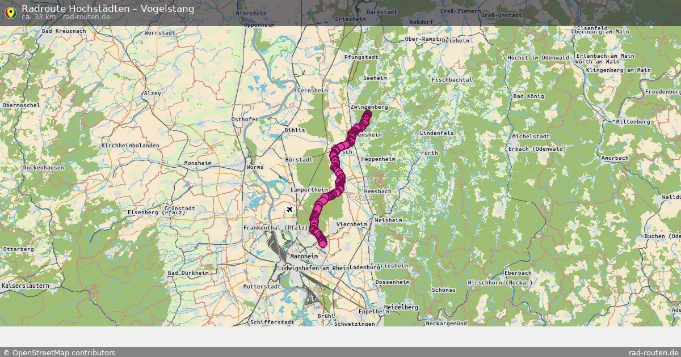The height and width of the screenshot is (357, 681).
Task: Click the Heppenheim town label
Action: click(379, 159)
